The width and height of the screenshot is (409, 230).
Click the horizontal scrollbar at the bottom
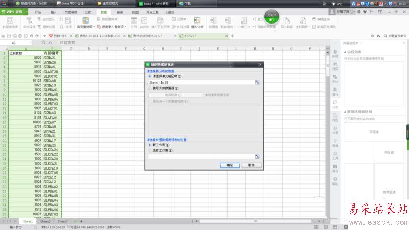point(256,221)
